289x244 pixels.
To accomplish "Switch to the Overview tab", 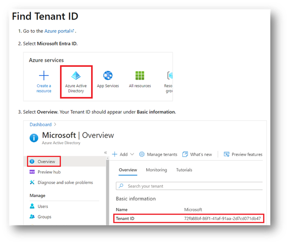I will (128, 170).
